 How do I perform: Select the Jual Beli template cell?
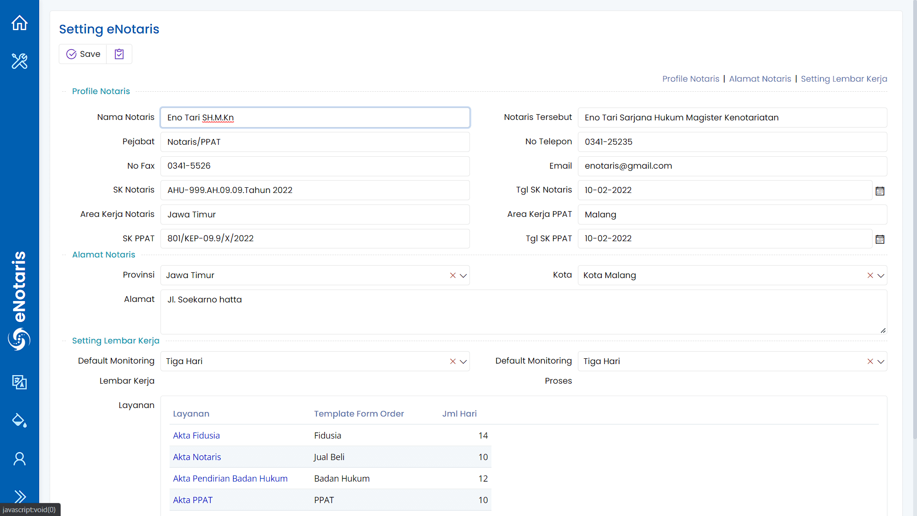point(329,457)
